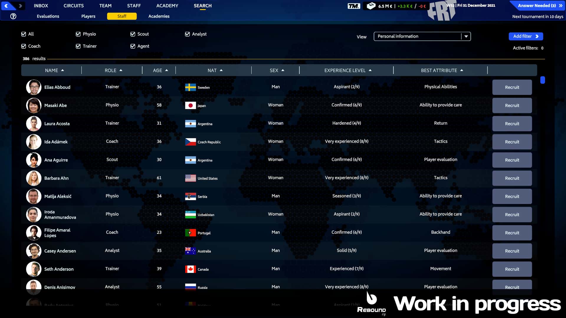The image size is (566, 318).
Task: Uncheck the Physio filter checkbox
Action: pyautogui.click(x=78, y=34)
